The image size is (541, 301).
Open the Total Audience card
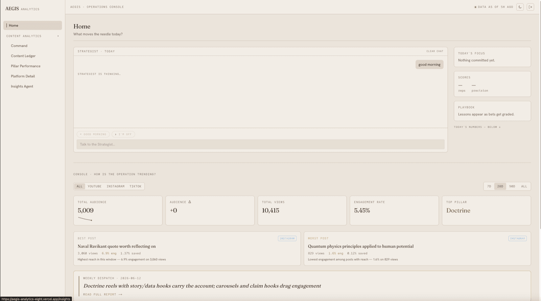(x=118, y=210)
